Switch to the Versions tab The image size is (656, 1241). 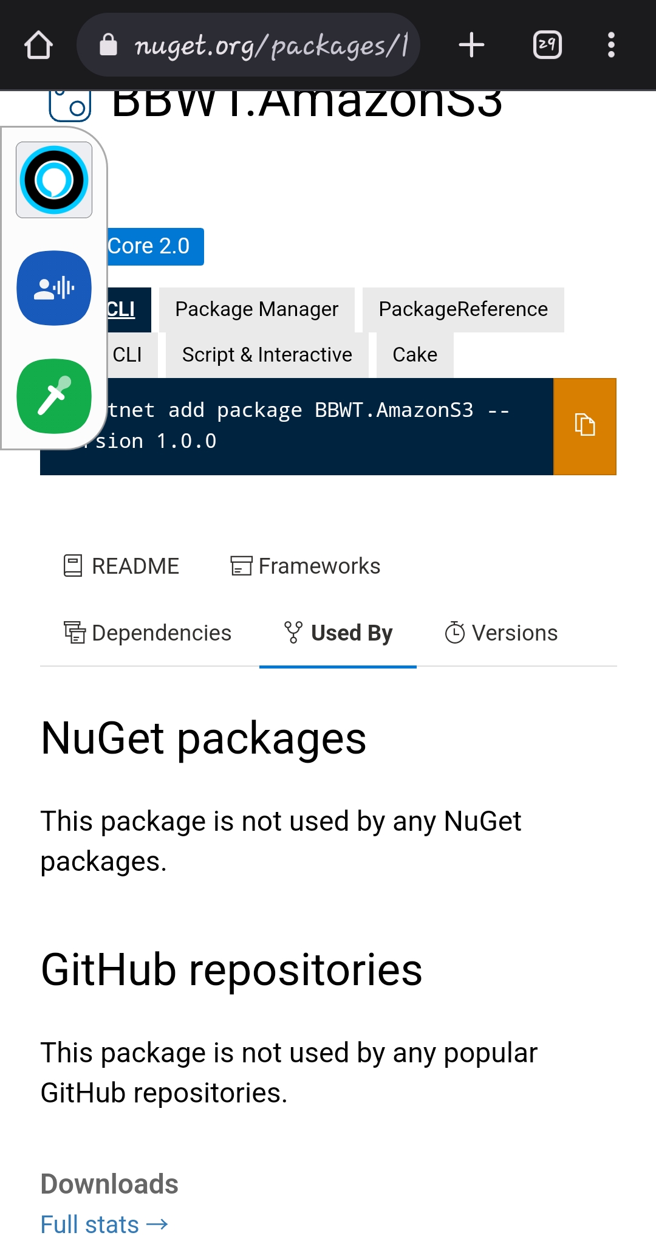pyautogui.click(x=502, y=633)
